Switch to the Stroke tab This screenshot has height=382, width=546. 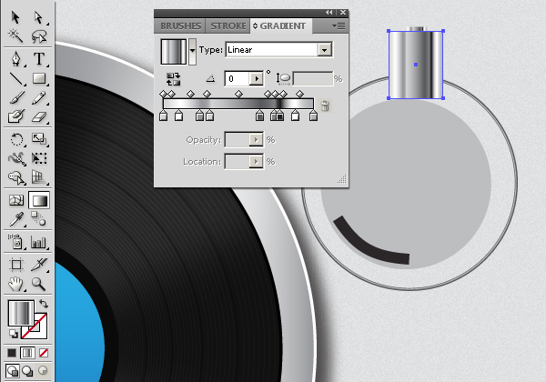coord(228,26)
